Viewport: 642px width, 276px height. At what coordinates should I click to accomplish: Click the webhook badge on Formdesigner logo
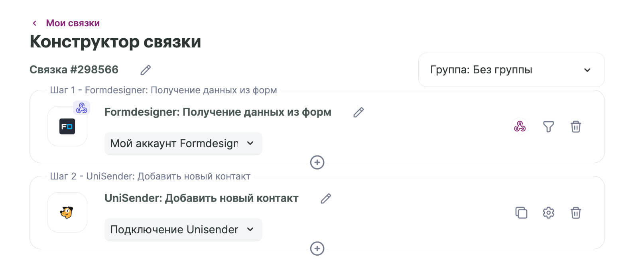[x=82, y=108]
